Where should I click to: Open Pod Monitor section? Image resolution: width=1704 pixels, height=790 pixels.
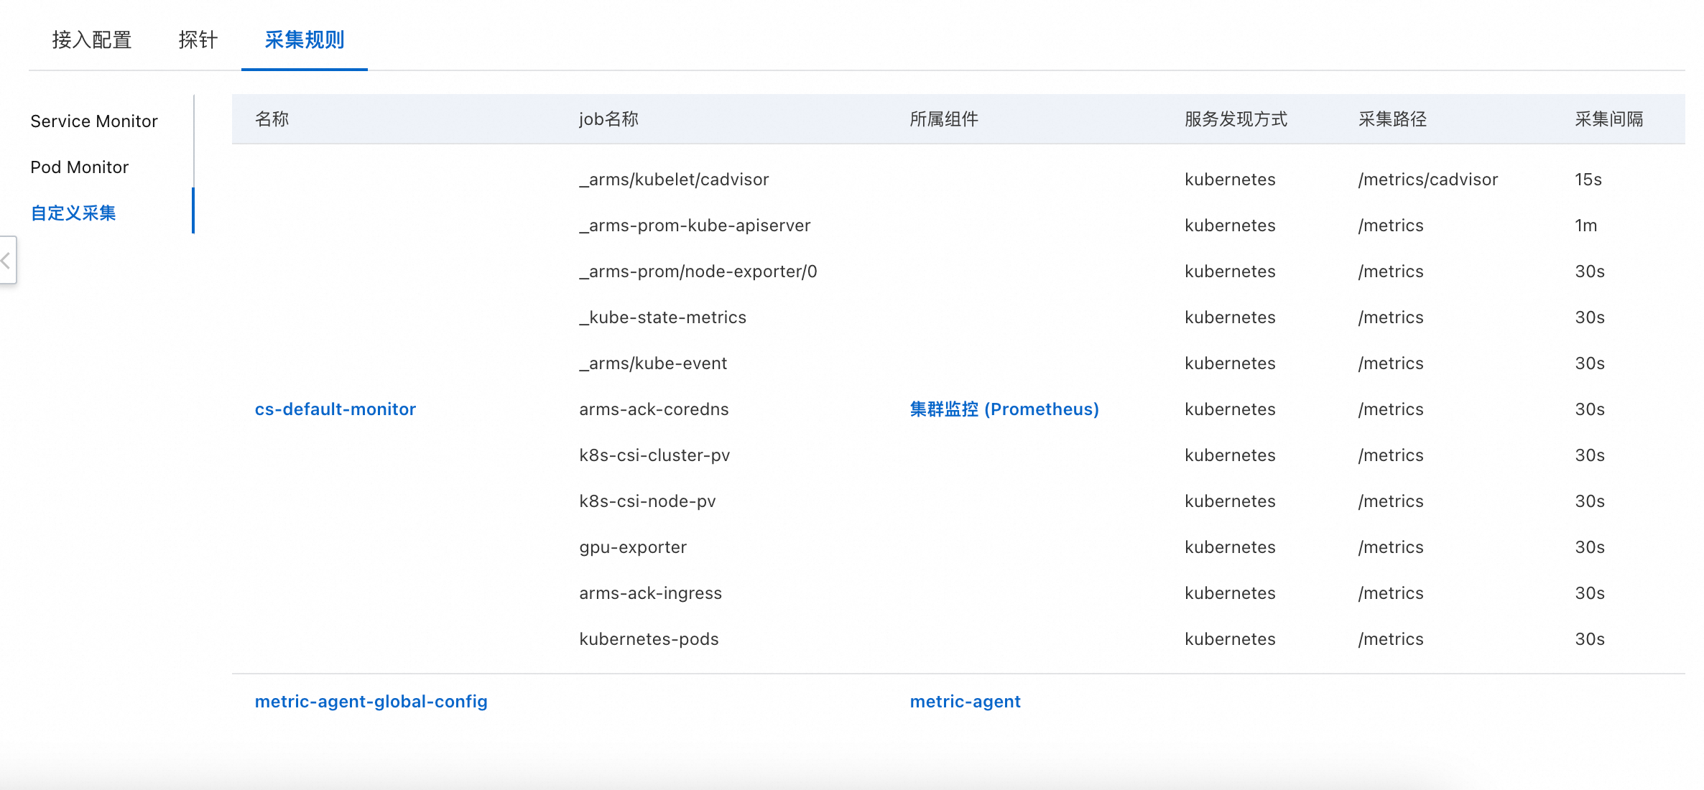[x=80, y=167]
